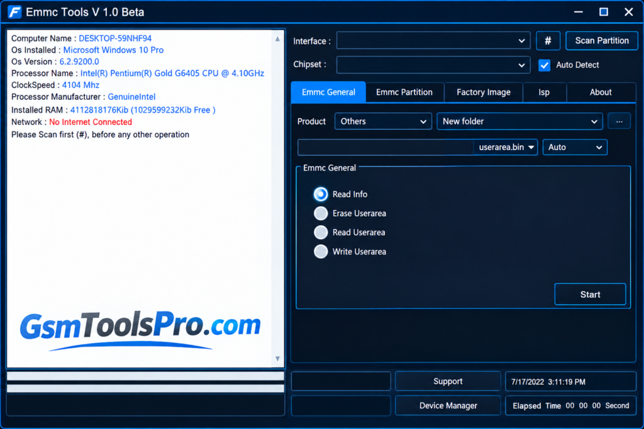Click the Please Scan first message line
Image resolution: width=644 pixels, height=429 pixels.
click(100, 134)
